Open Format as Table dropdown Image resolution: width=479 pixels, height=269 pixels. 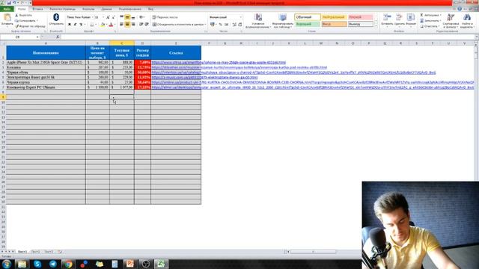pos(283,21)
